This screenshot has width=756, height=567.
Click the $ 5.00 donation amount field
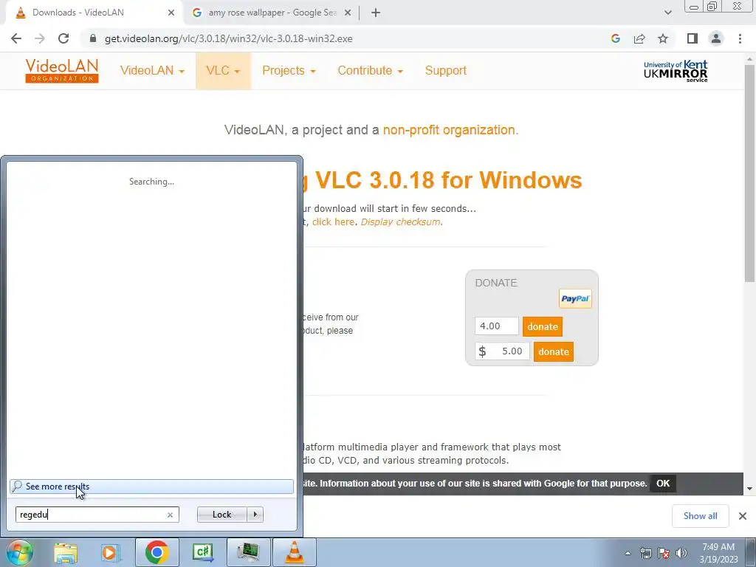(x=502, y=351)
